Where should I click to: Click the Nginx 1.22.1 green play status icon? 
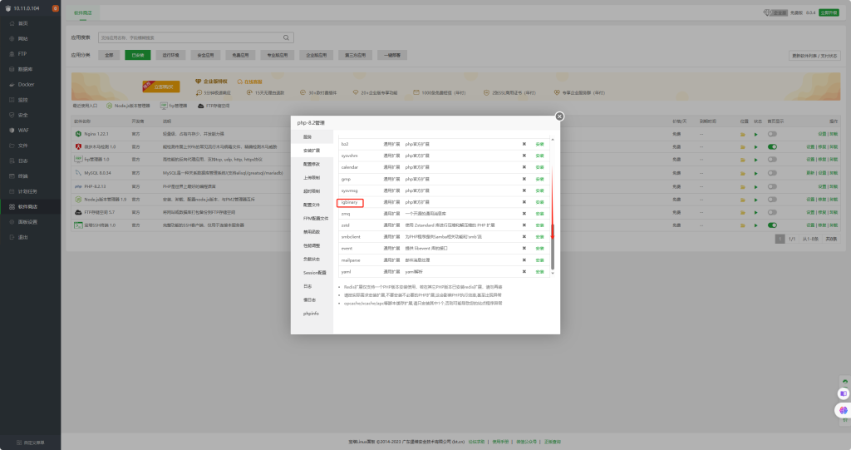coord(756,134)
